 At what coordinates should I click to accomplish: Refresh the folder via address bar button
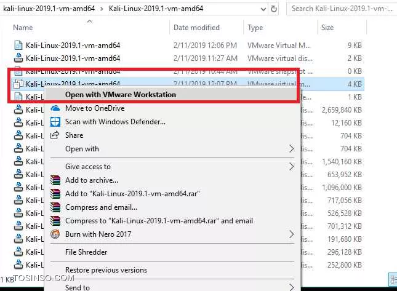(274, 9)
